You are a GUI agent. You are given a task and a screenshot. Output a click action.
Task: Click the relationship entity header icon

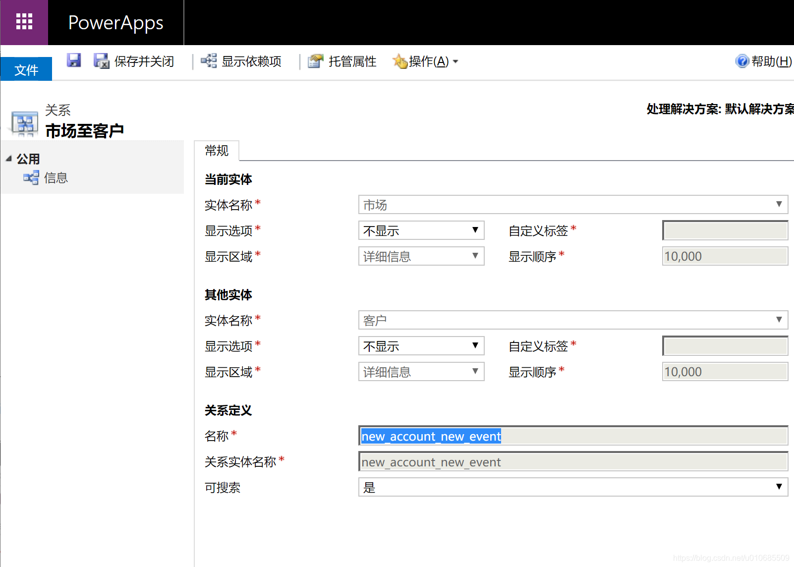[x=24, y=123]
